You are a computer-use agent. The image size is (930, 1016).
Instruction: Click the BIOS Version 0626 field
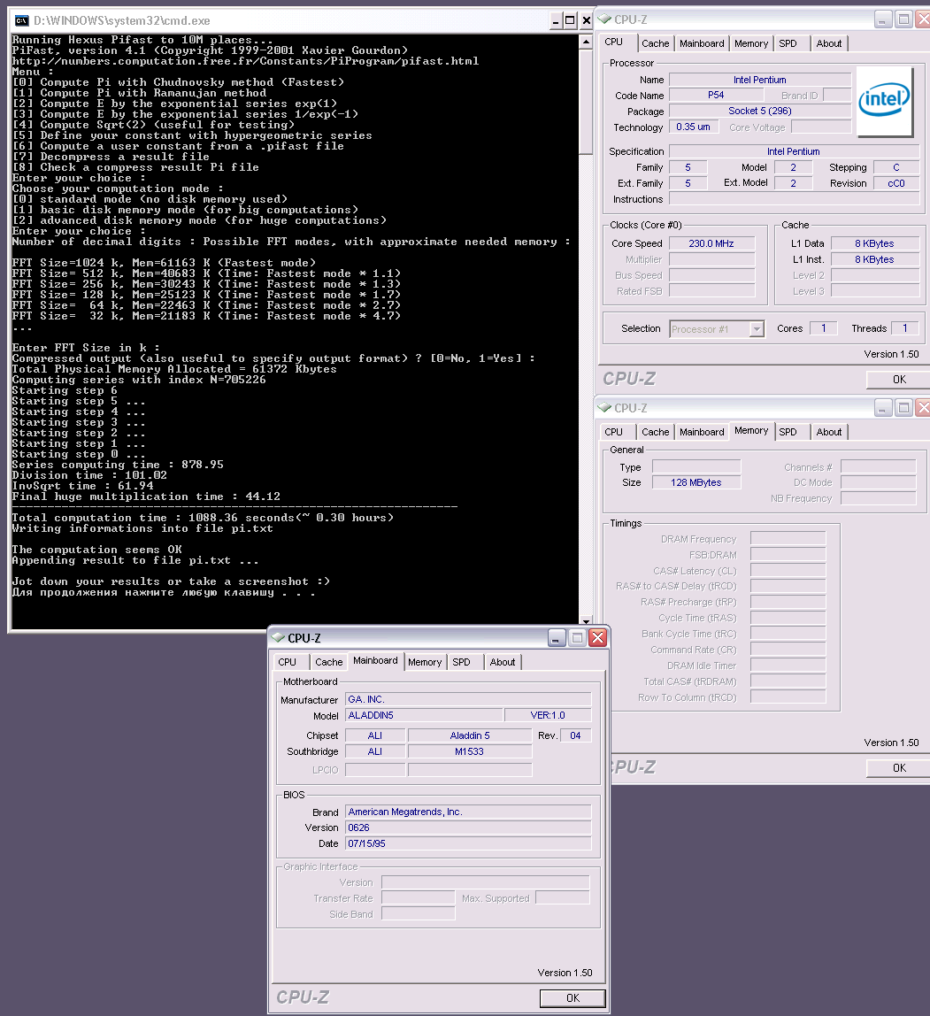[x=468, y=828]
